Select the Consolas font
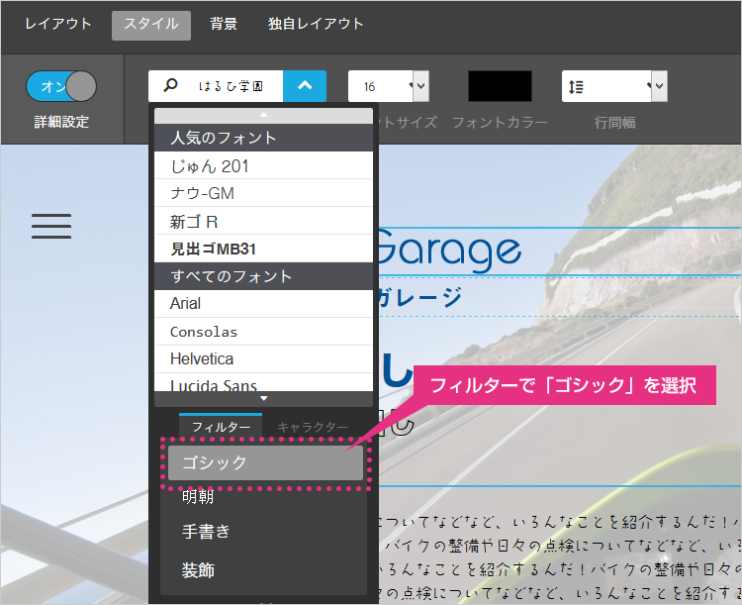This screenshot has width=742, height=605. 263,331
